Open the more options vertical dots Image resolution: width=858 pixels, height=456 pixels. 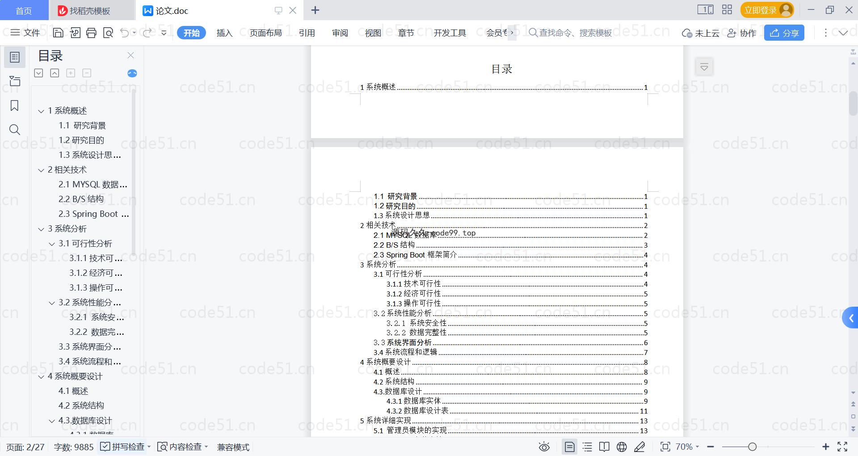[x=826, y=33]
